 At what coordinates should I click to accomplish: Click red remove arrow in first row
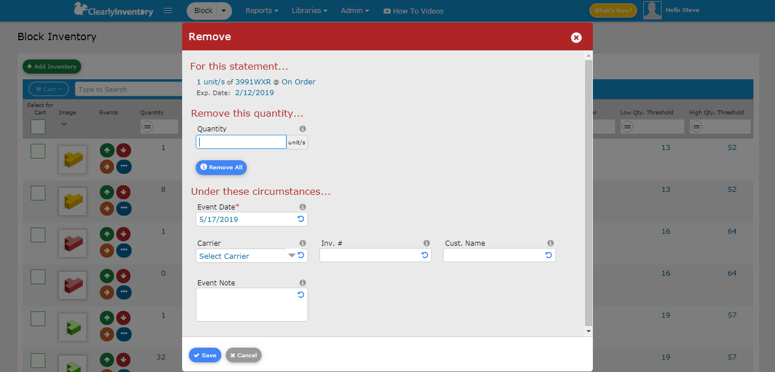click(124, 150)
